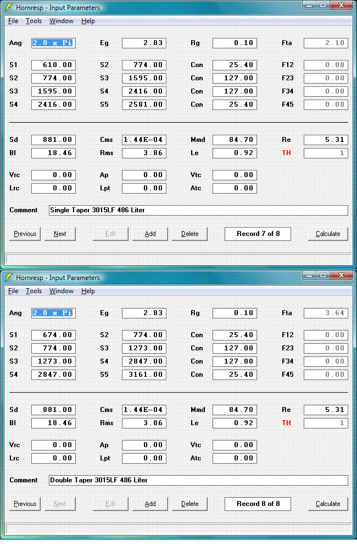Click Lrc field in Double Taper window
The height and width of the screenshot is (550, 357).
pos(53,459)
